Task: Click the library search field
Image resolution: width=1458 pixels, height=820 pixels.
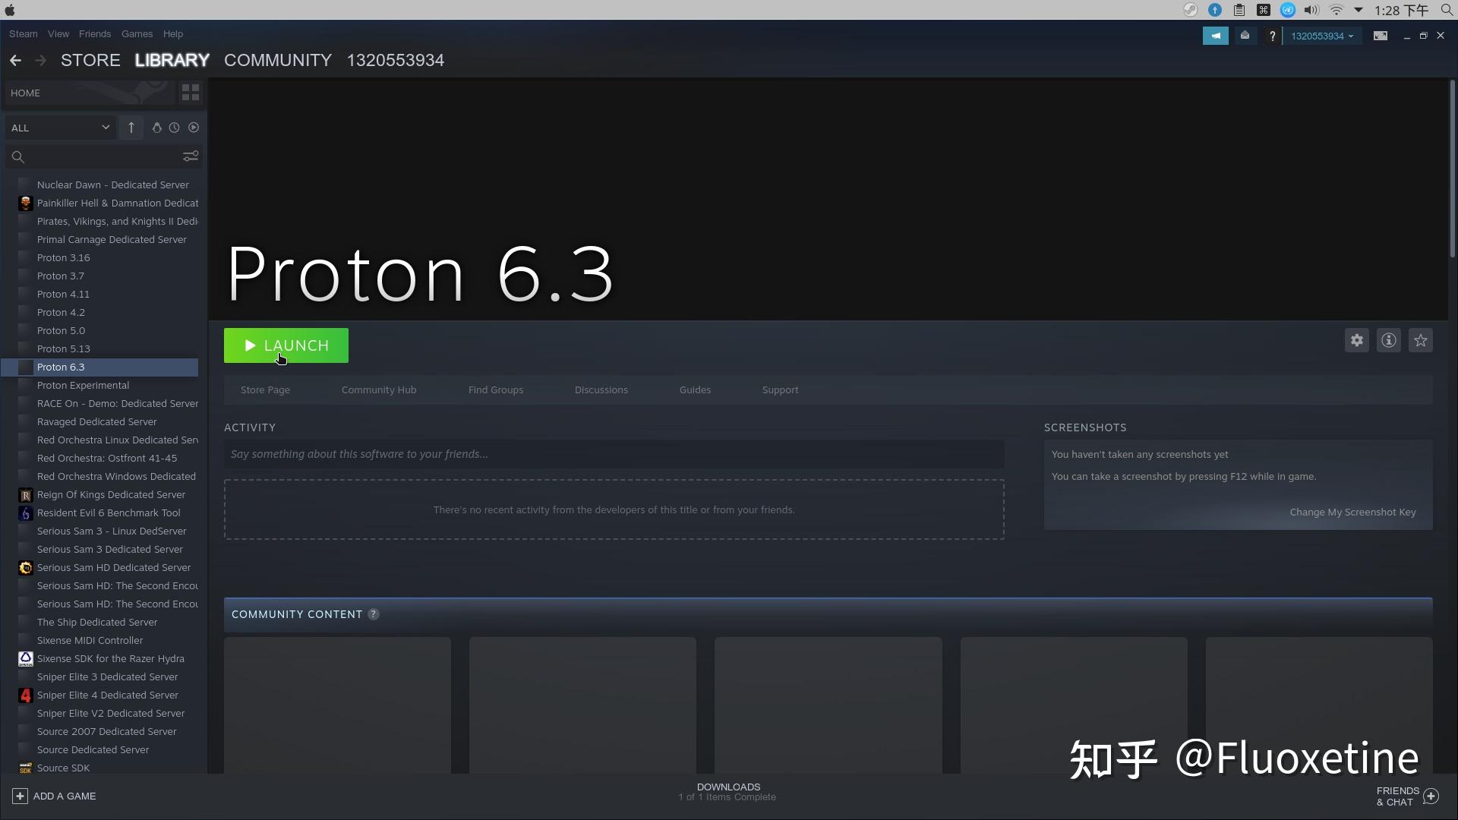Action: (x=91, y=156)
